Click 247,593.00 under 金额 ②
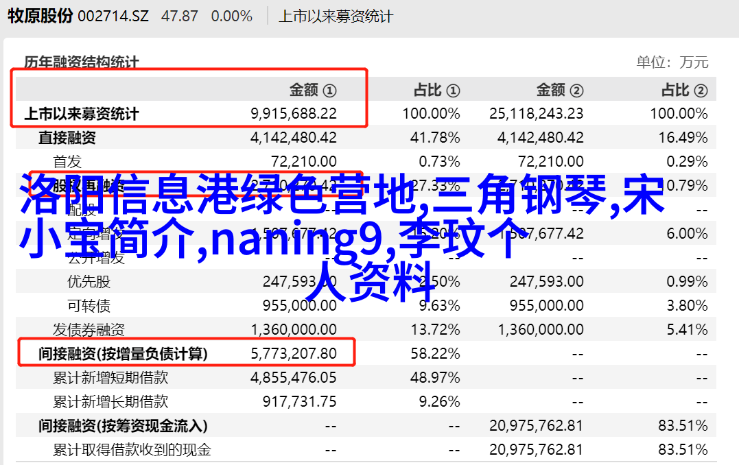739x465 pixels. (547, 282)
